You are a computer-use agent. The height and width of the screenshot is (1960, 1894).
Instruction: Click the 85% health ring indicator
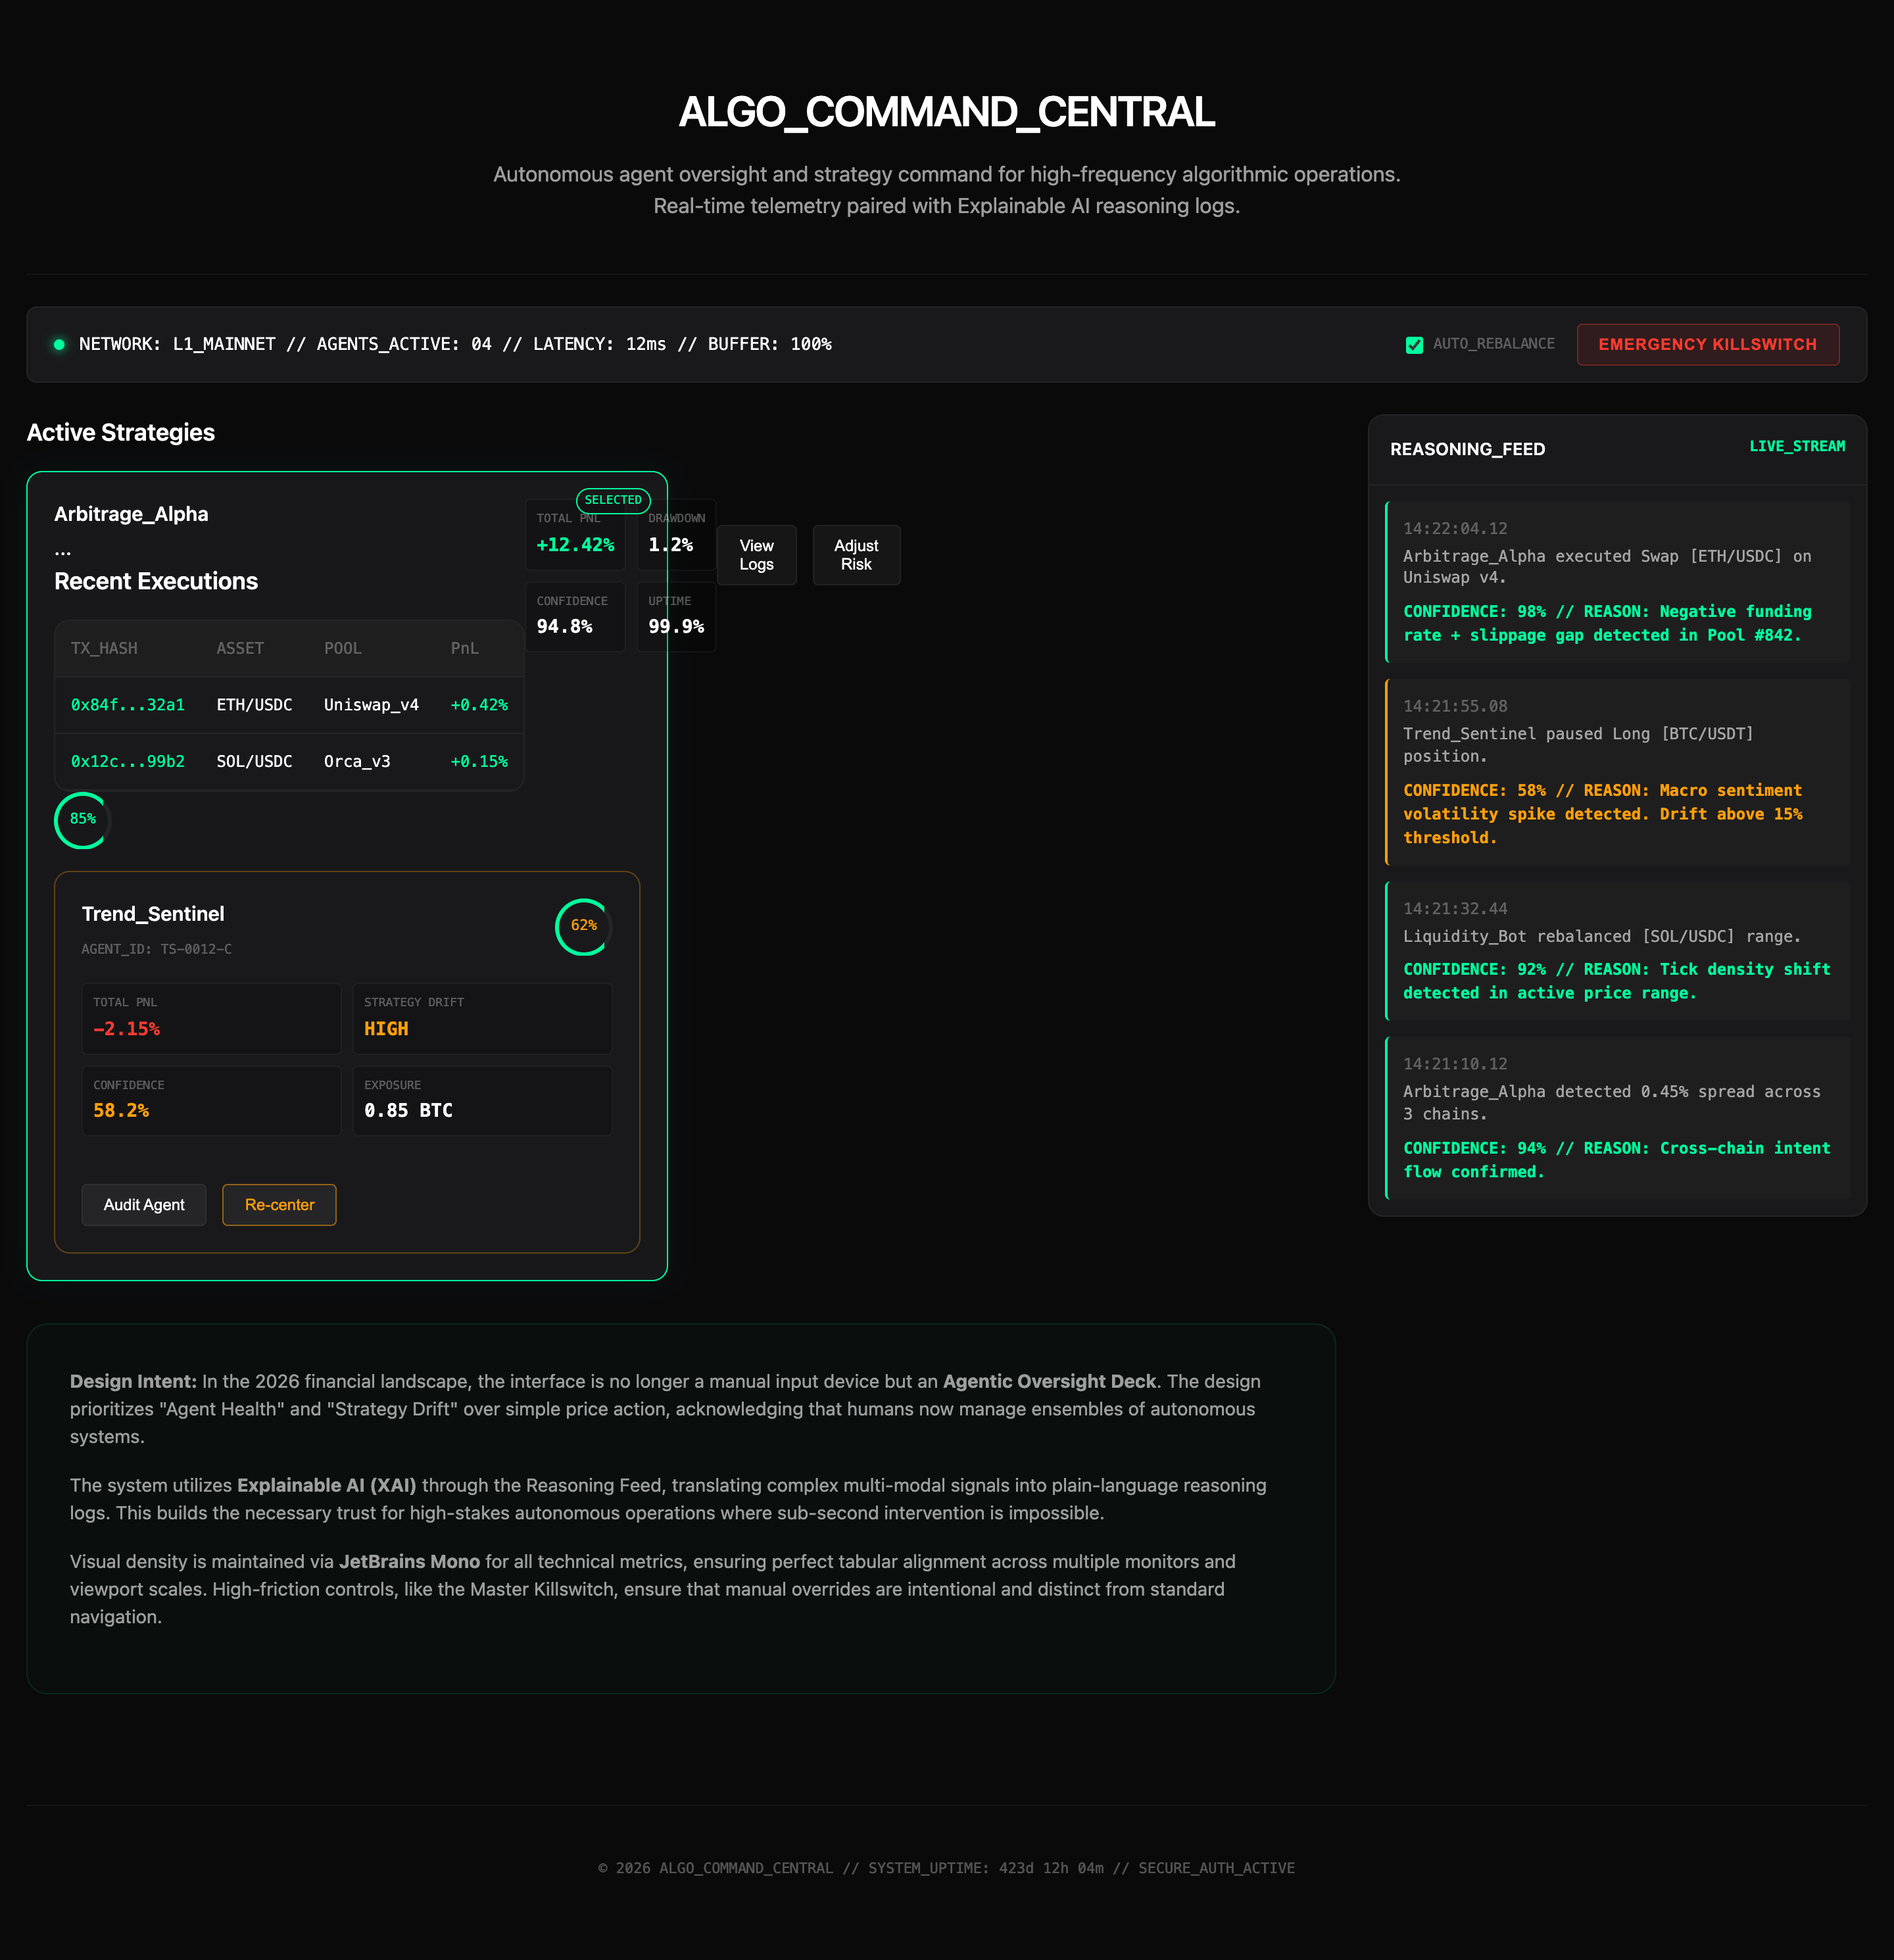click(82, 820)
